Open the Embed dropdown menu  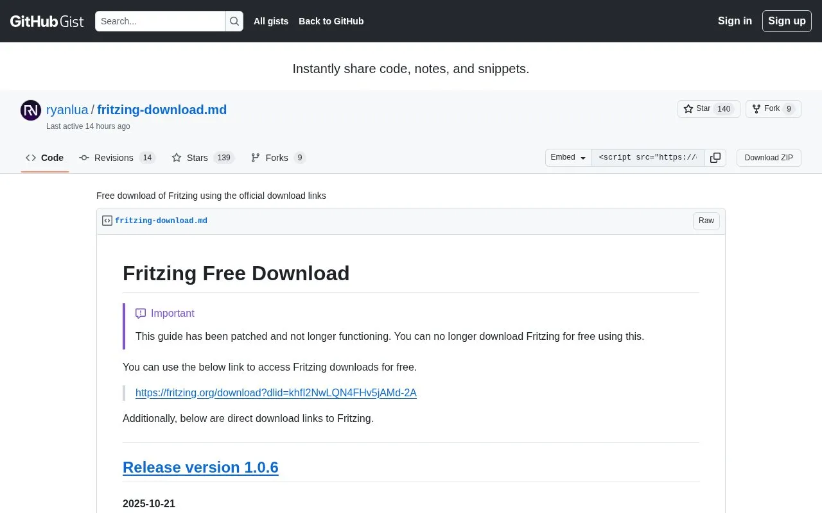coord(568,158)
